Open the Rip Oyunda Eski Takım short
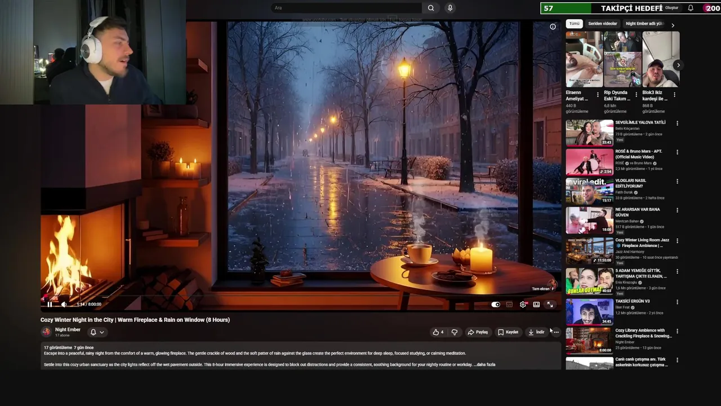Viewport: 721px width, 406px height. (622, 59)
